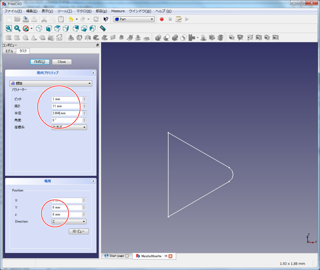Set the right view cube icon
320x270 pixels.
tap(66, 28)
